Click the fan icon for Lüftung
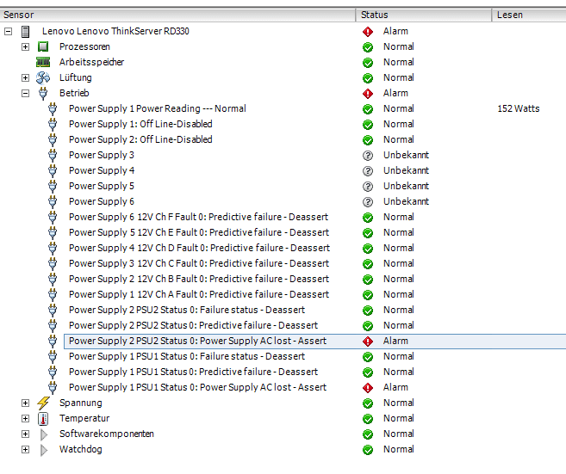 pos(43,78)
